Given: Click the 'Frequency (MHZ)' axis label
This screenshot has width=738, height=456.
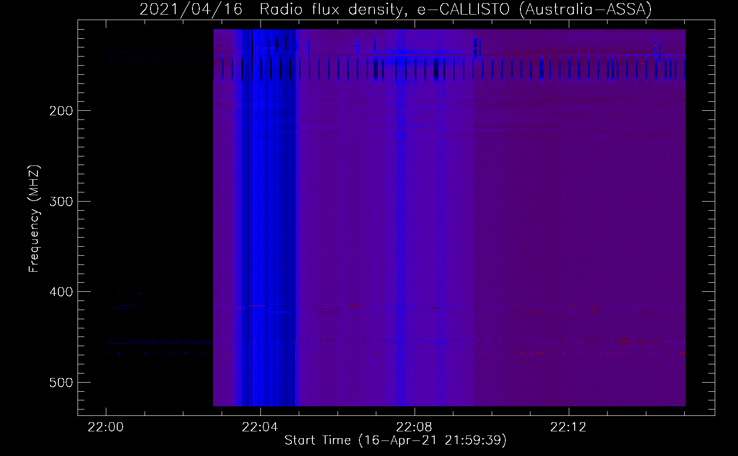Looking at the screenshot, I should [34, 218].
